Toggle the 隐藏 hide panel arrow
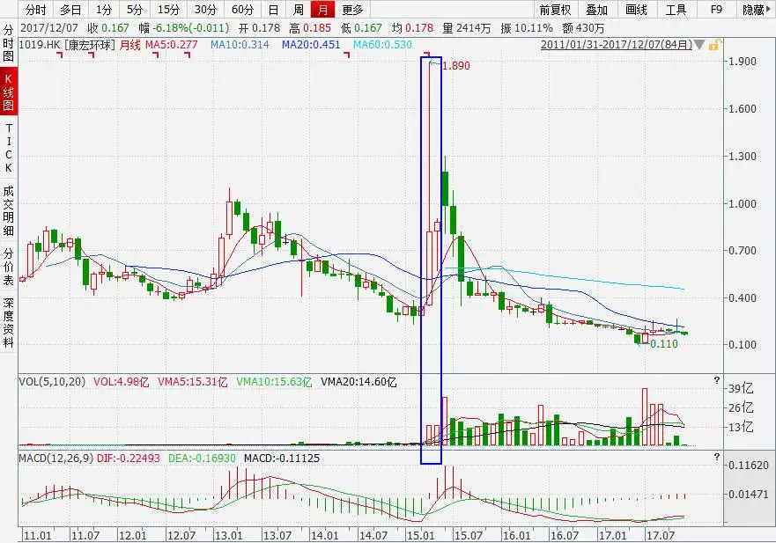The width and height of the screenshot is (776, 543). (757, 10)
